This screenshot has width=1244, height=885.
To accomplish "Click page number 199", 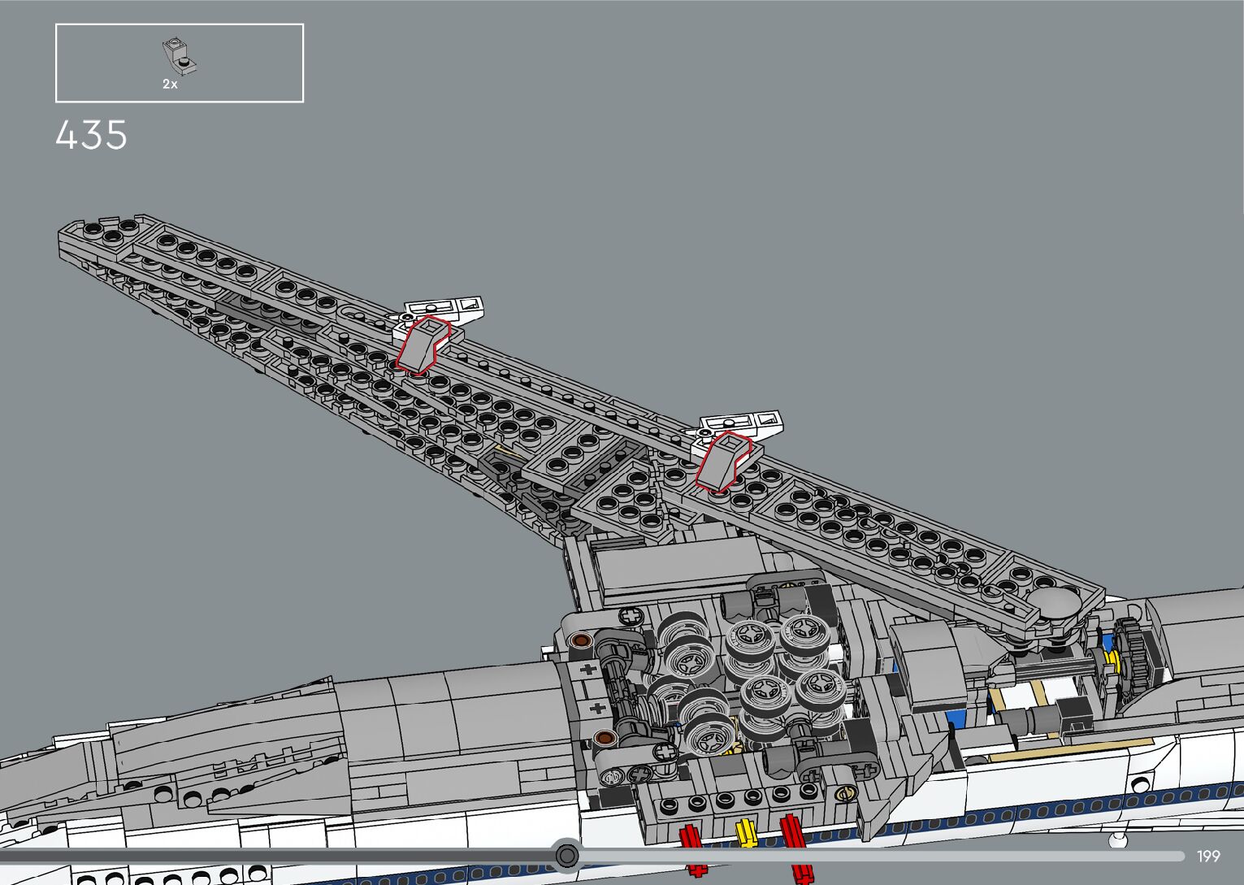I will click(1208, 856).
